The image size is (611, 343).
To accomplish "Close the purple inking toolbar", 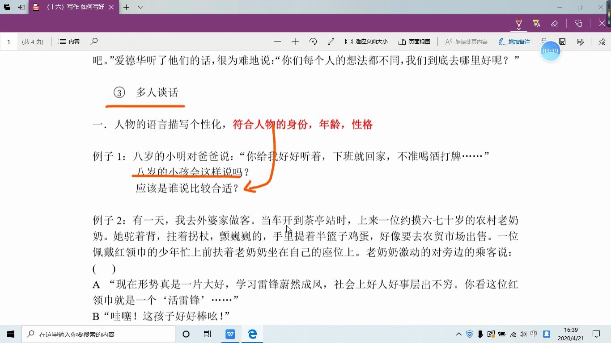I will (602, 24).
